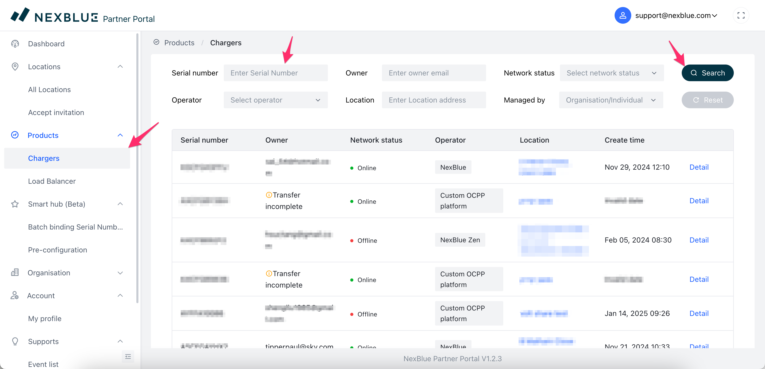Screen dimensions: 765x369
Task: Click the blue user avatar icon
Action: [x=623, y=15]
